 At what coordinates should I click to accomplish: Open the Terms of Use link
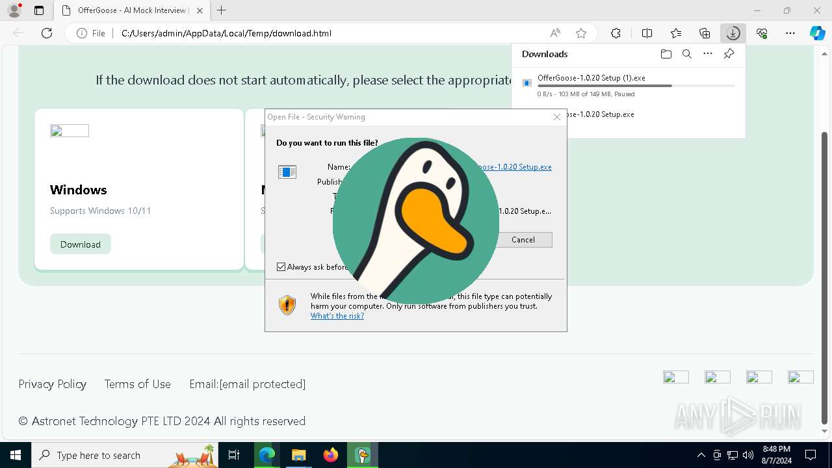tap(138, 384)
